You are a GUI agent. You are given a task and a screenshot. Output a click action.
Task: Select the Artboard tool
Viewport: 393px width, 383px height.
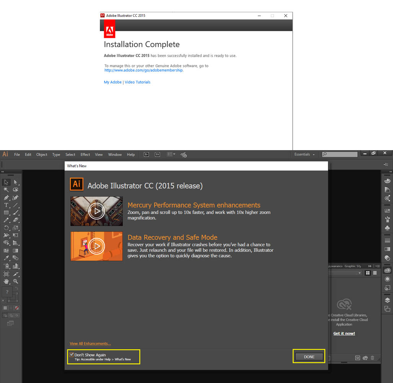pyautogui.click(x=6, y=274)
